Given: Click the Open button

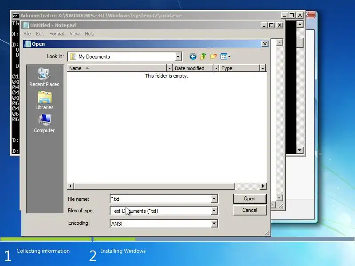Looking at the screenshot, I should (250, 199).
